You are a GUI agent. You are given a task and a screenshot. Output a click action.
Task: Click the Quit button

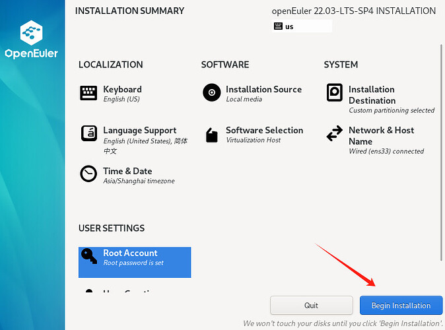[x=312, y=306]
